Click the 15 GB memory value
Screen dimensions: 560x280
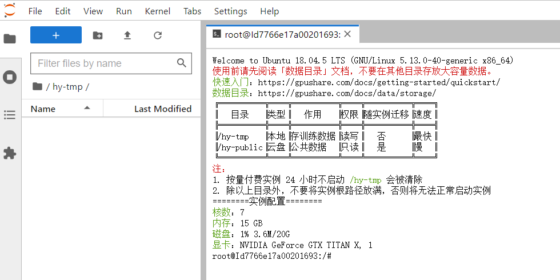pos(251,223)
